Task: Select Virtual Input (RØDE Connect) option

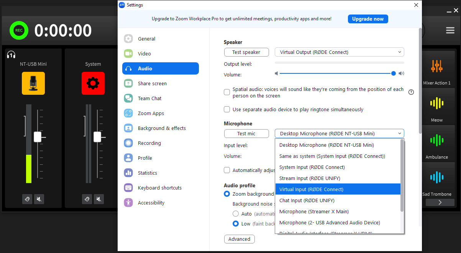Action: pyautogui.click(x=338, y=189)
